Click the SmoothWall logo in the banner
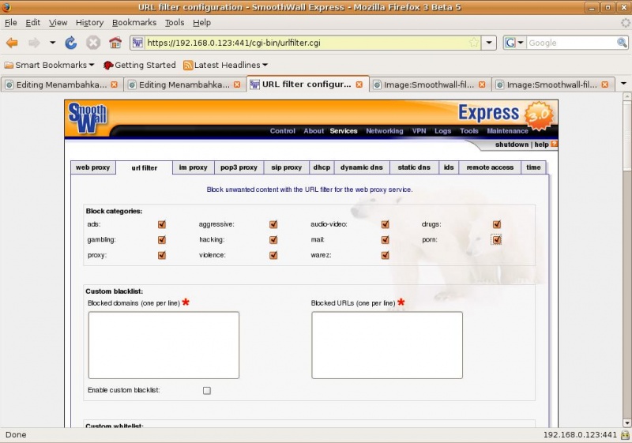 point(88,118)
